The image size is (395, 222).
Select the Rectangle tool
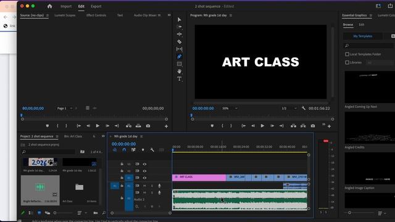tap(180, 64)
